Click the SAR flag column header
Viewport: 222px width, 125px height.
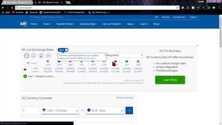(x=127, y=63)
